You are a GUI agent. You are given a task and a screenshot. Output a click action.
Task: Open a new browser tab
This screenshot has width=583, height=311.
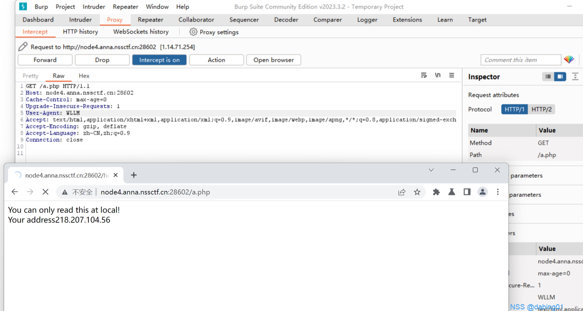click(x=134, y=175)
